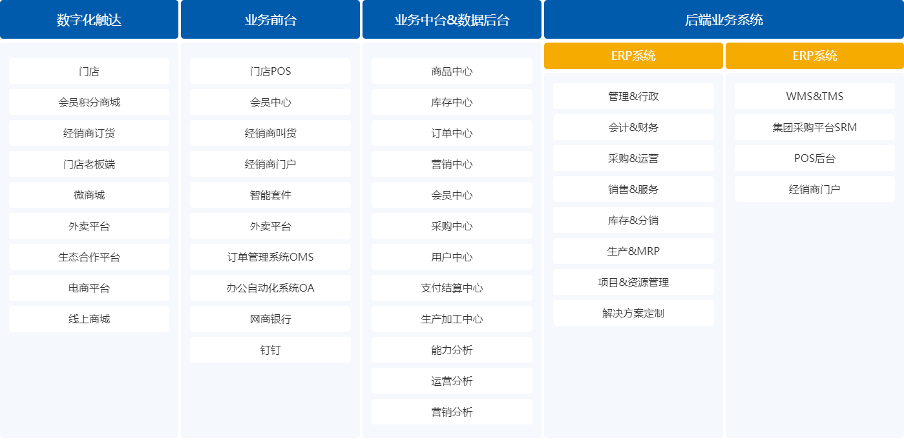Click ERP系统 header above 管理&行政
This screenshot has height=442, width=904.
click(x=633, y=55)
